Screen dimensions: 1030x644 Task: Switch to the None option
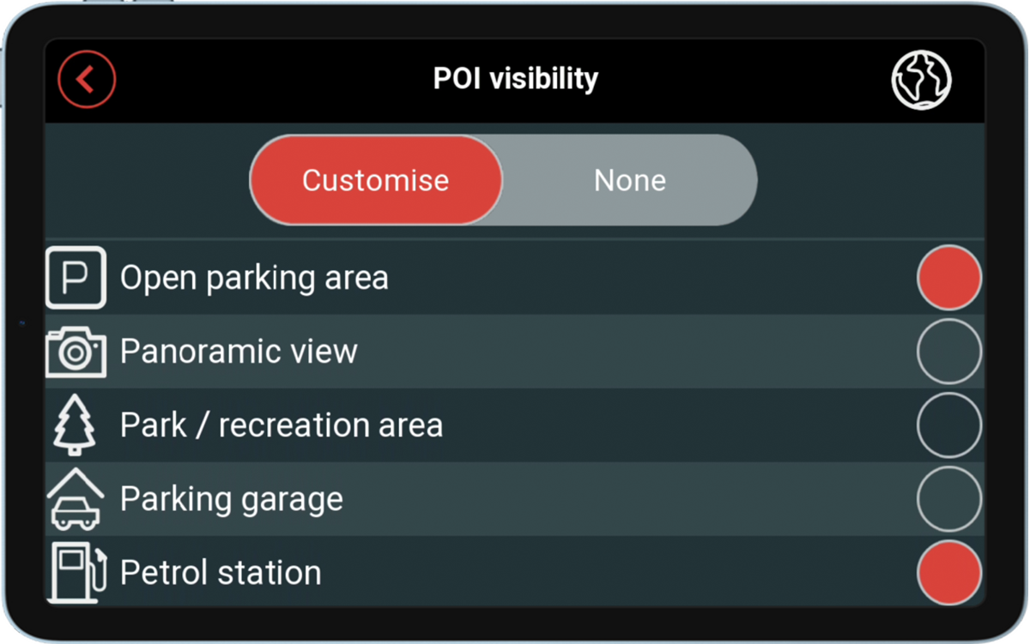(630, 180)
